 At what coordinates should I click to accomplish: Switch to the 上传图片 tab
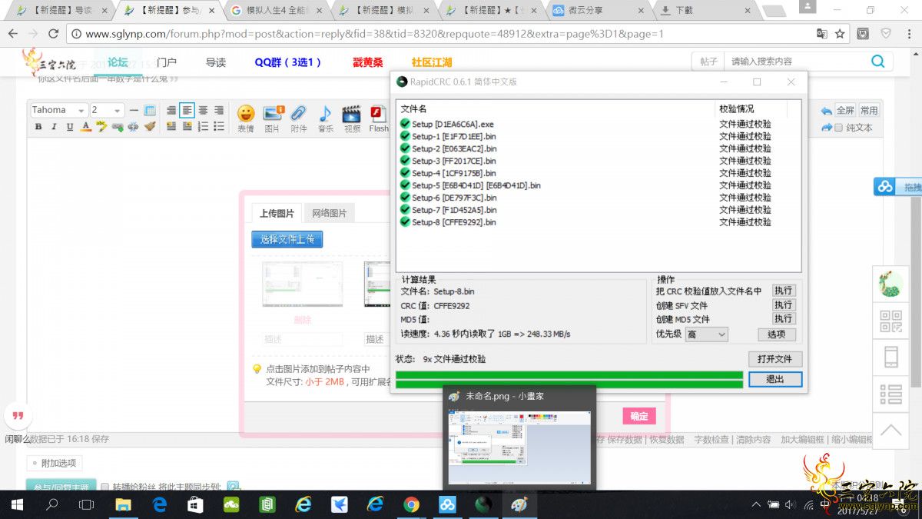[x=277, y=213]
